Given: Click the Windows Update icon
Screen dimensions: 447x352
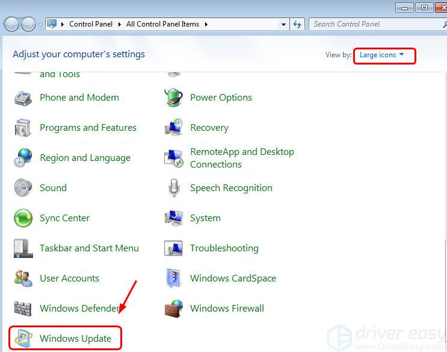Looking at the screenshot, I should pos(23,338).
